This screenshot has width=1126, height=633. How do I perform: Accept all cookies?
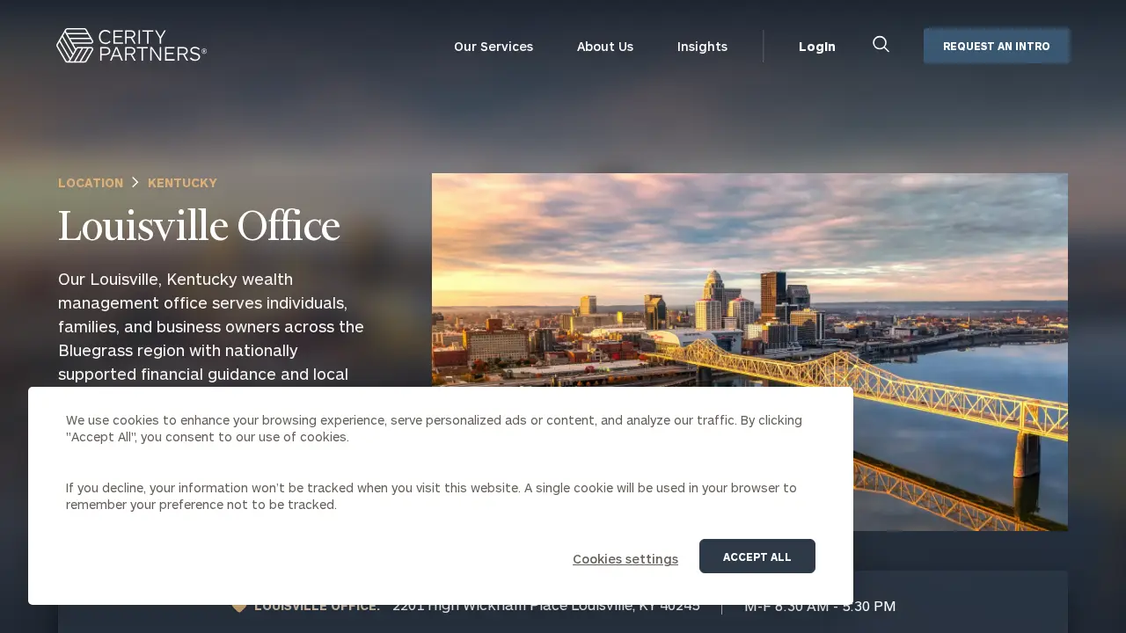pos(757,557)
